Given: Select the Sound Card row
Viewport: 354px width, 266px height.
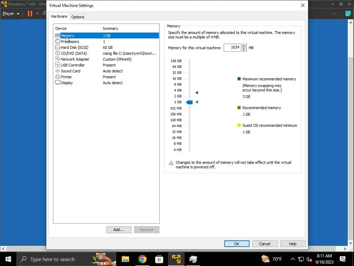Looking at the screenshot, I should (x=106, y=71).
